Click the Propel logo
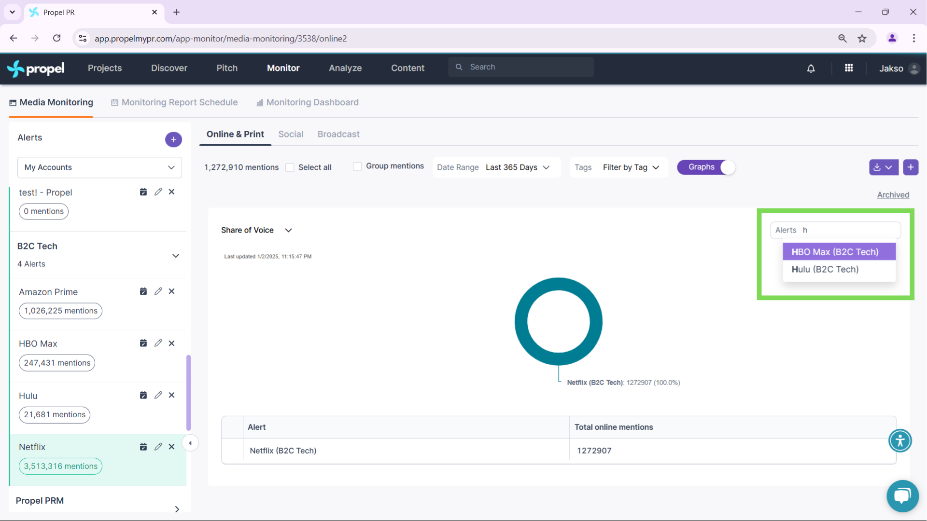Viewport: 927px width, 521px height. point(36,69)
